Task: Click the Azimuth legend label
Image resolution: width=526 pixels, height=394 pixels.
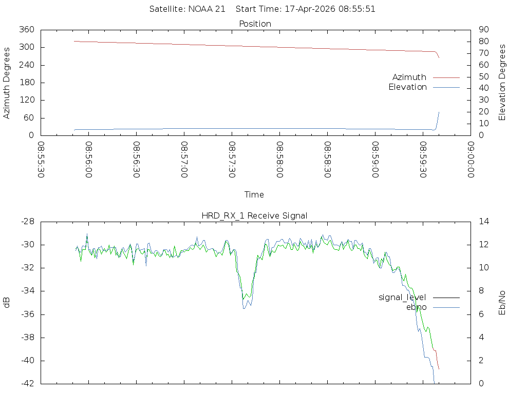Action: pos(409,77)
